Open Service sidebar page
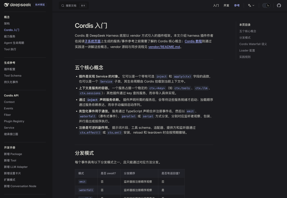Image resolution: width=287 pixels, height=198 pixels. coord(9,128)
